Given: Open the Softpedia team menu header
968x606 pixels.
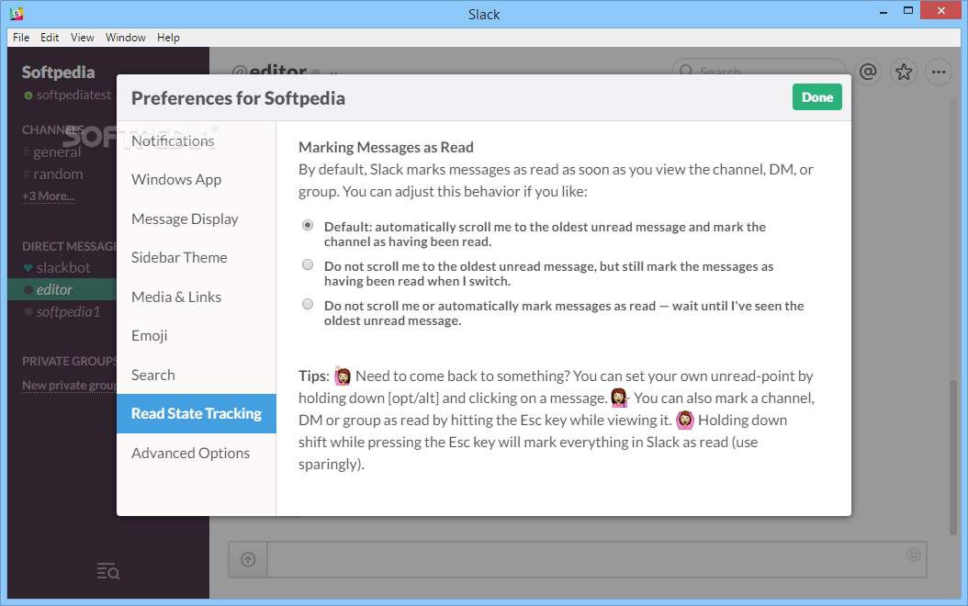Looking at the screenshot, I should coord(59,73).
